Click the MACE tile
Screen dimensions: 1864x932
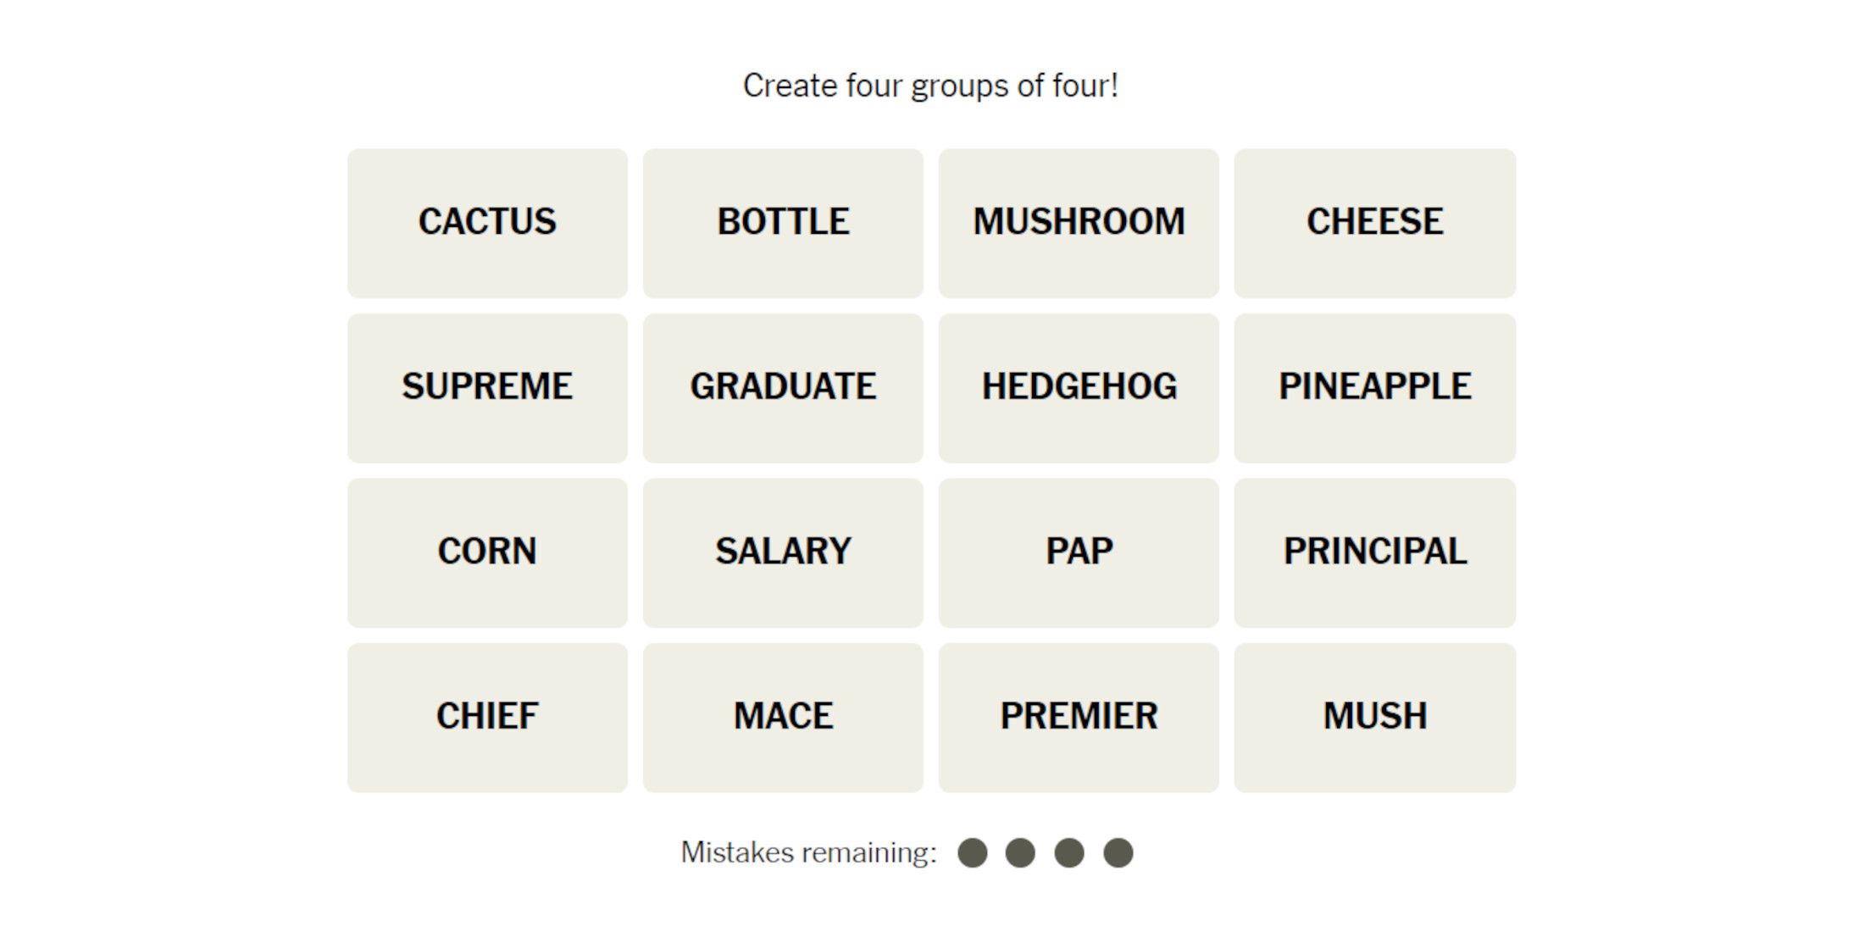[783, 717]
